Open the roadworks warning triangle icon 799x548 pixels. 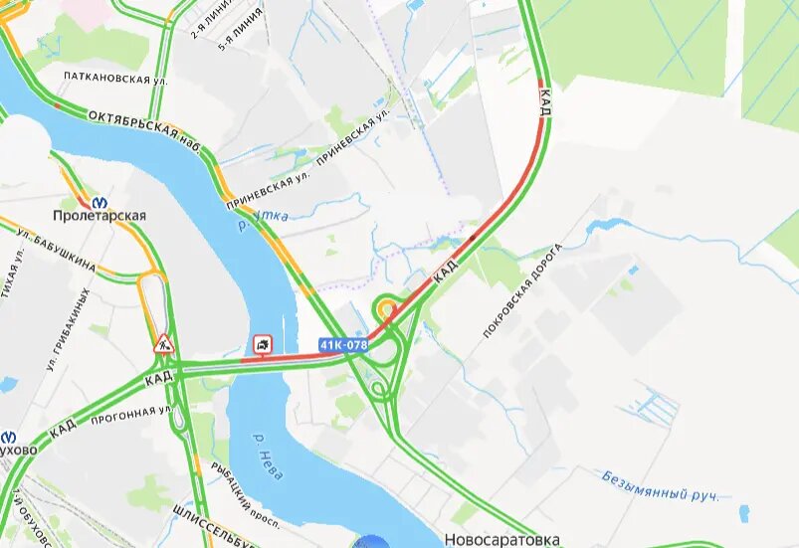(x=164, y=344)
